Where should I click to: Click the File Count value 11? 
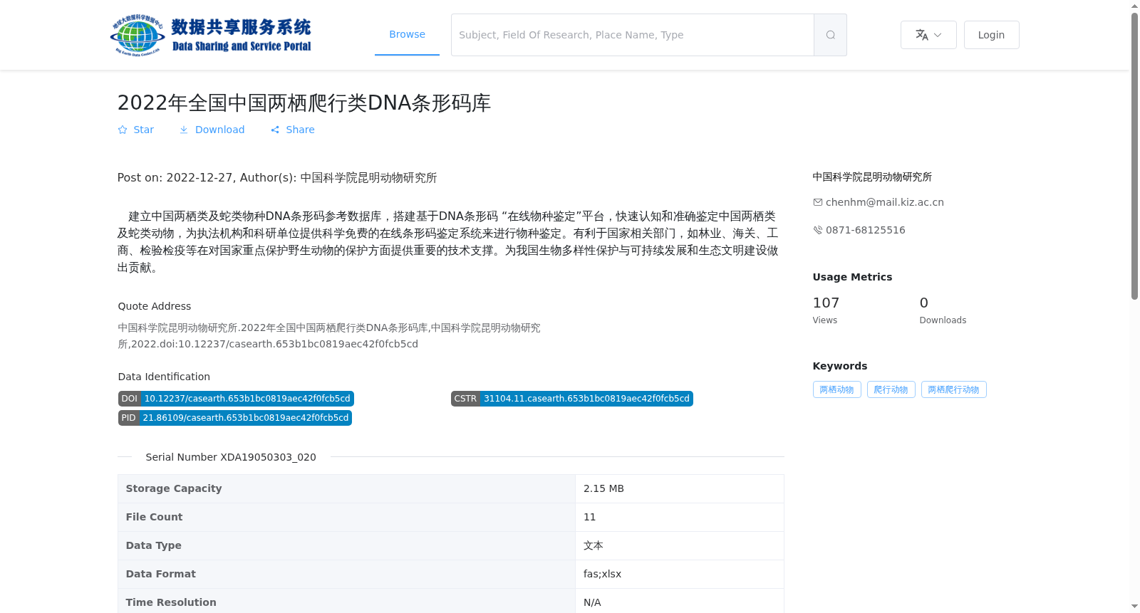coord(589,517)
